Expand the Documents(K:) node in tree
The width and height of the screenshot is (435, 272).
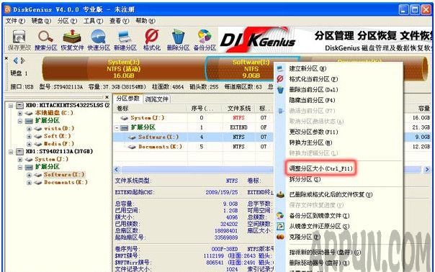[29, 183]
